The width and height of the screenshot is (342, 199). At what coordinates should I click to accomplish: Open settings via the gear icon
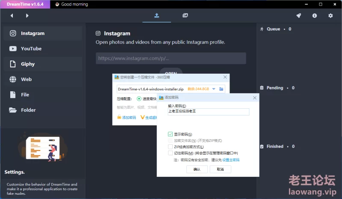click(330, 16)
